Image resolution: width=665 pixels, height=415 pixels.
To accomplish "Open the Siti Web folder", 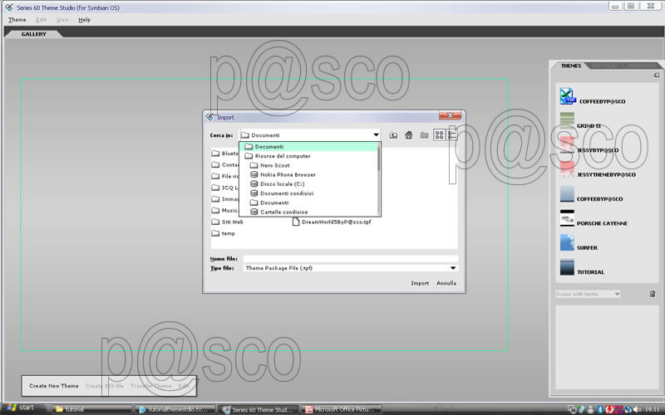I will [x=227, y=222].
